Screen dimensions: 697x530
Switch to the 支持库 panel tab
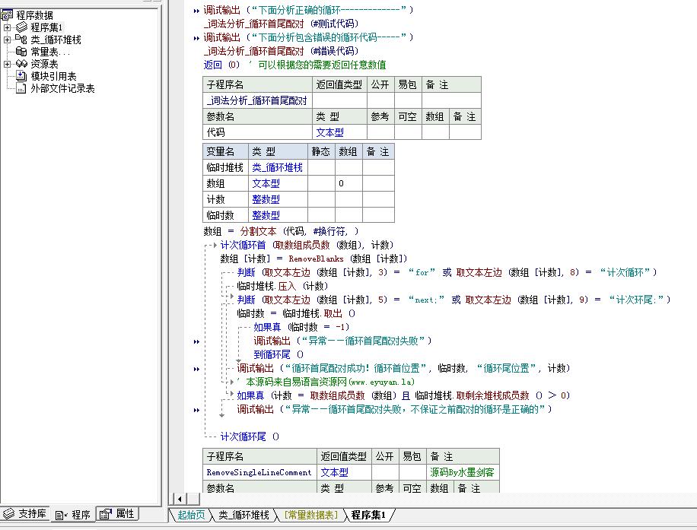coord(25,514)
